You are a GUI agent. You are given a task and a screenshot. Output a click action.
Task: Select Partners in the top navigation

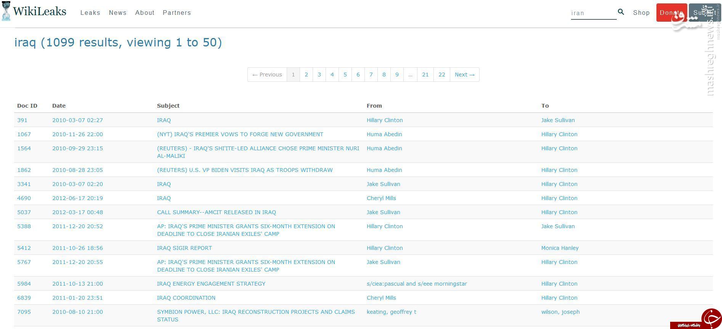177,13
